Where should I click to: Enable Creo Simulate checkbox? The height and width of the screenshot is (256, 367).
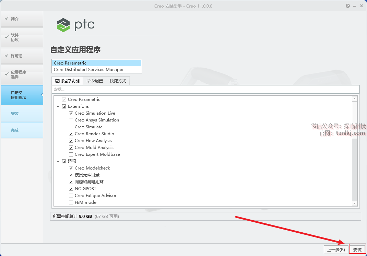tap(71, 127)
